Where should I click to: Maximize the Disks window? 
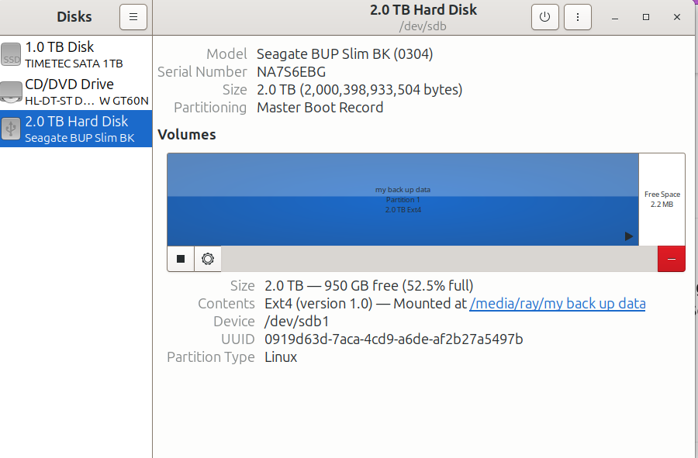(646, 17)
